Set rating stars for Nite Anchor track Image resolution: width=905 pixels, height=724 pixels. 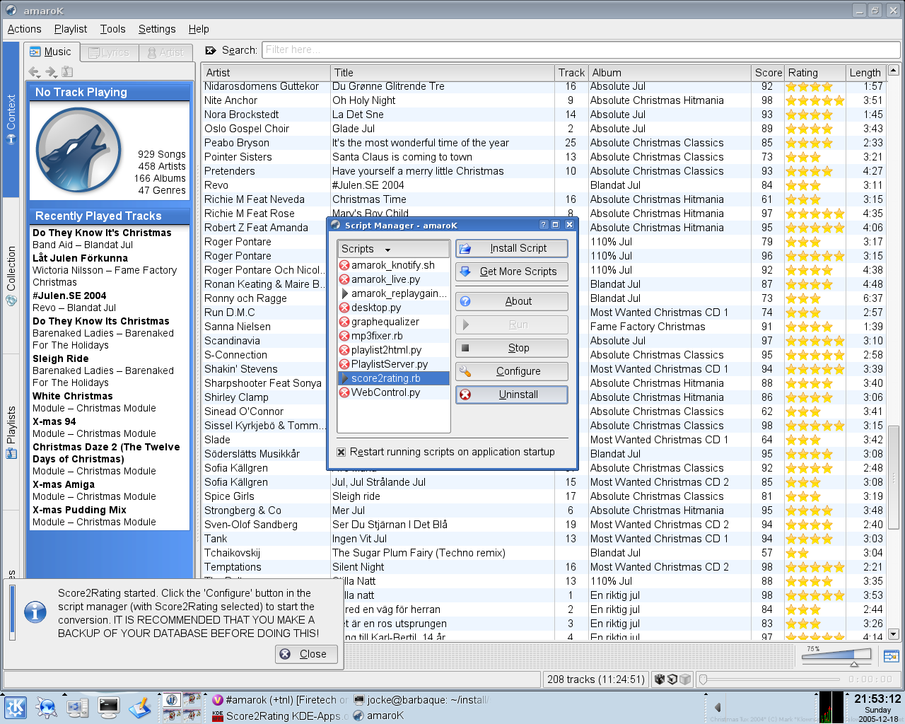pos(814,100)
